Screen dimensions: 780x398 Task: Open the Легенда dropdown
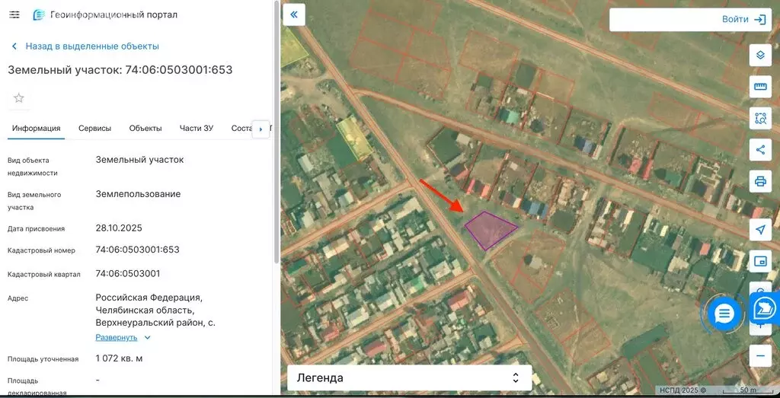pyautogui.click(x=408, y=377)
